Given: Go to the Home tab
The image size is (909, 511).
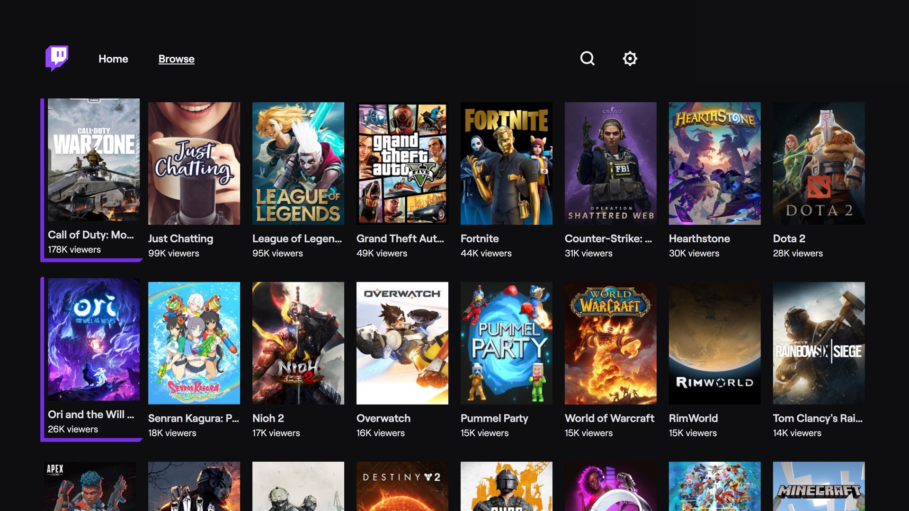Looking at the screenshot, I should click(x=113, y=59).
